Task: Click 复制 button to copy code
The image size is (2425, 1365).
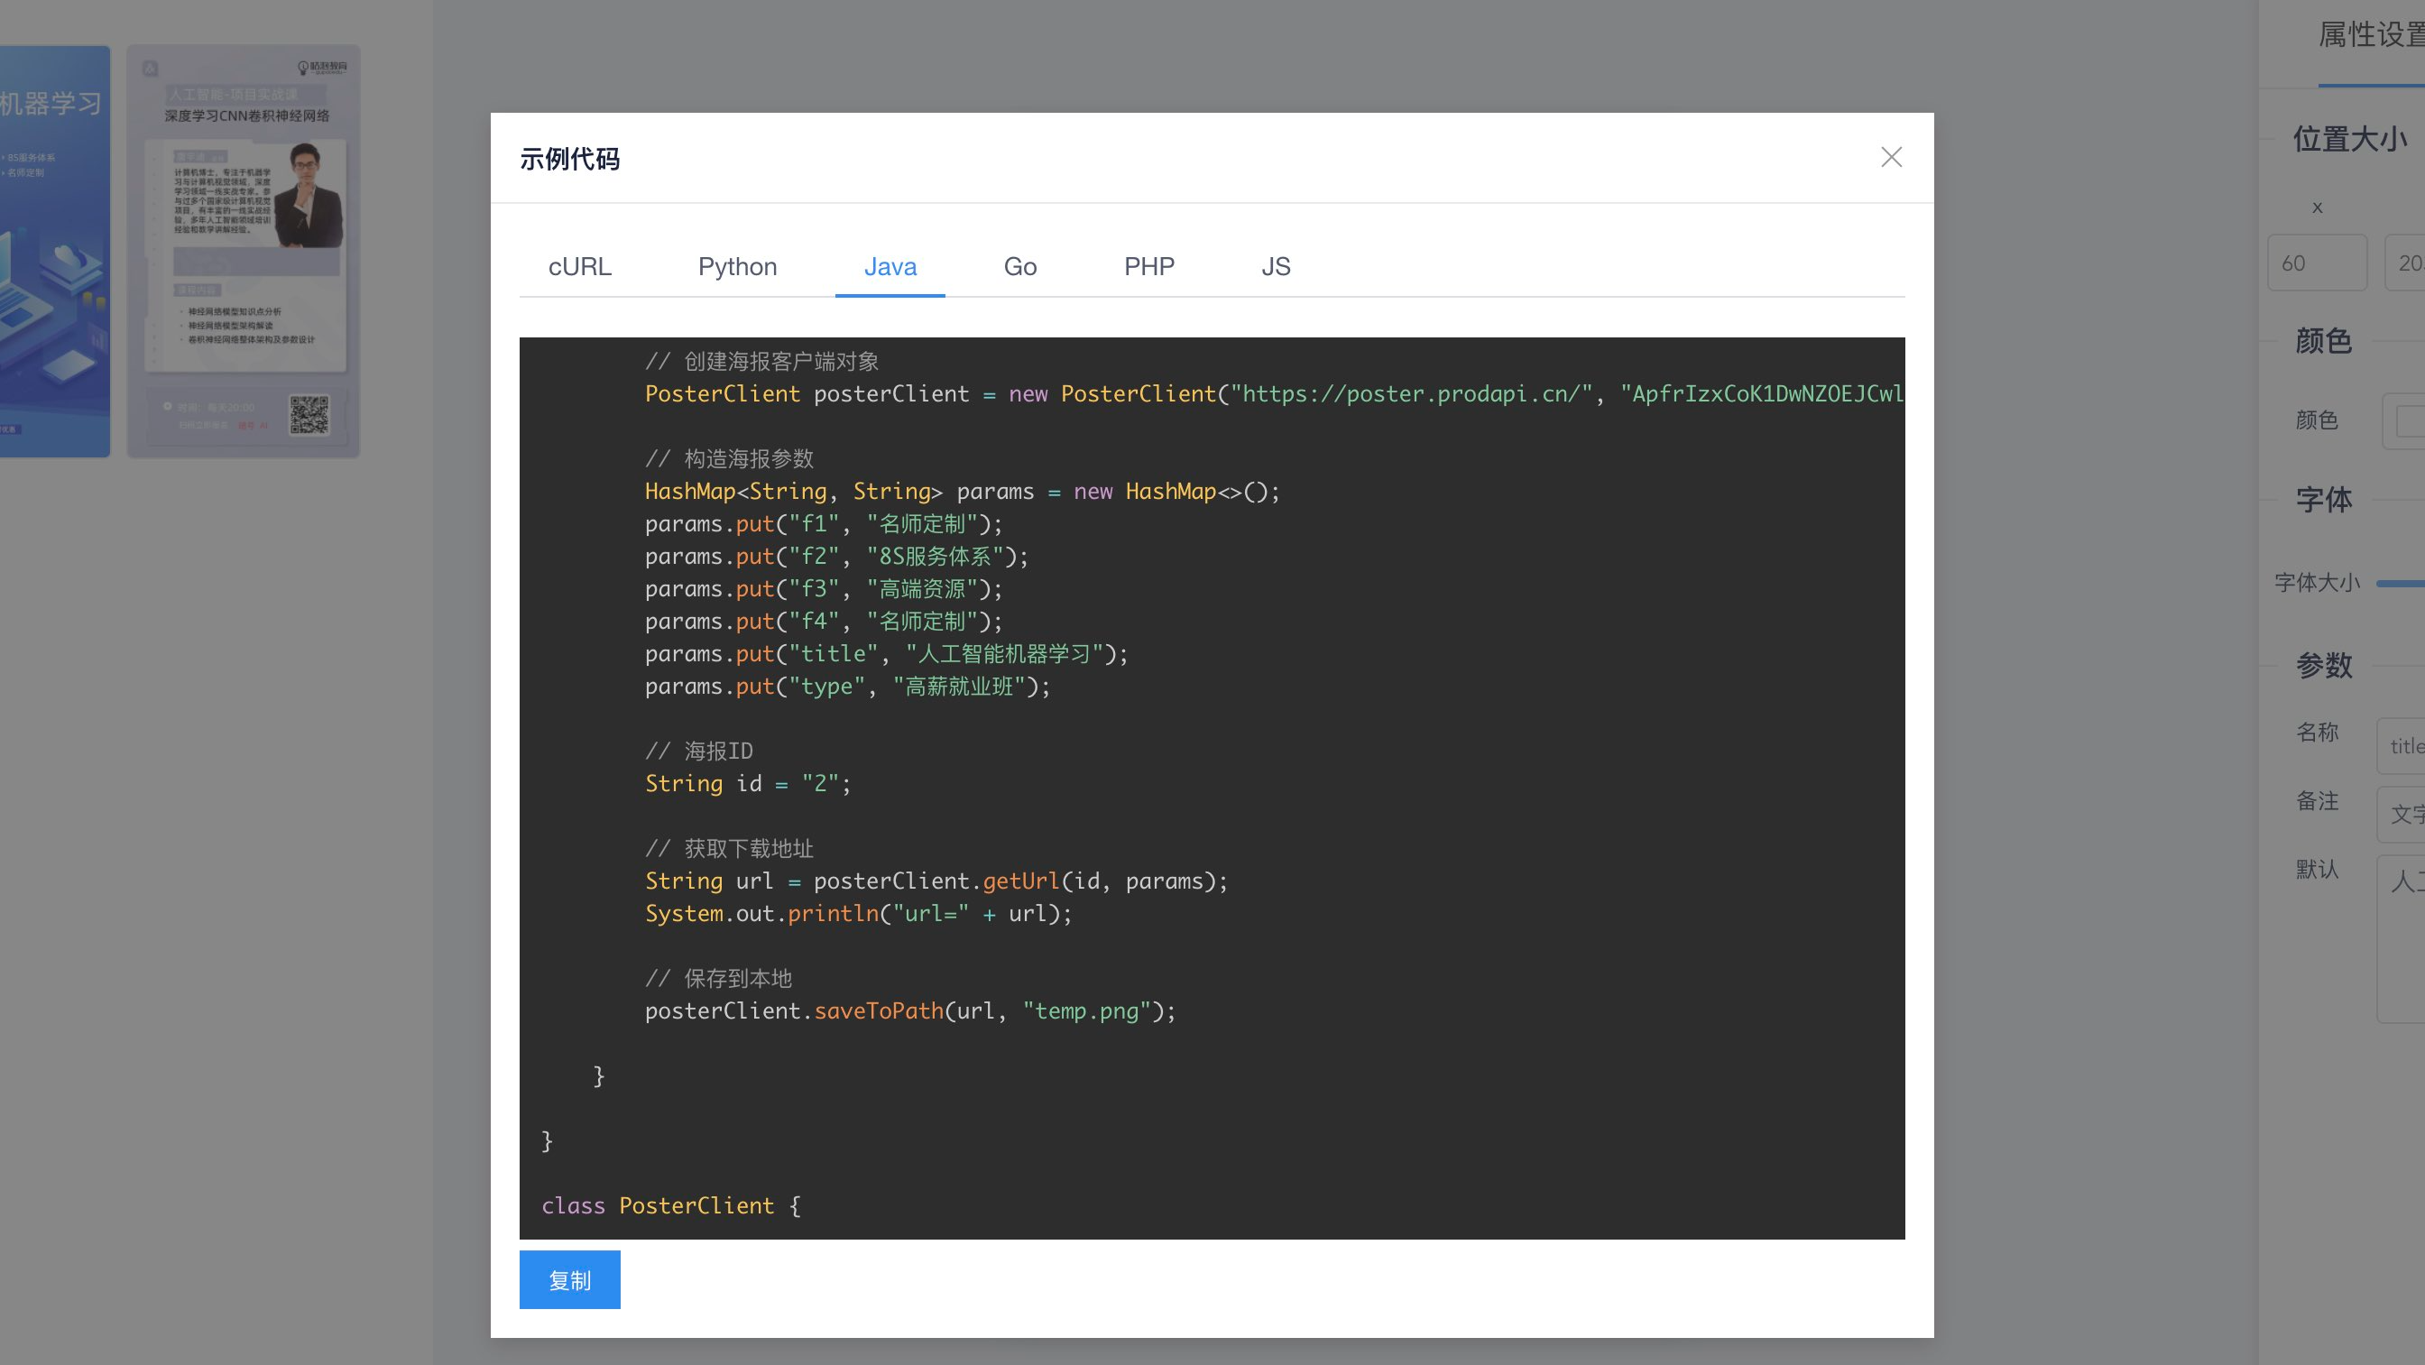Action: pyautogui.click(x=569, y=1280)
